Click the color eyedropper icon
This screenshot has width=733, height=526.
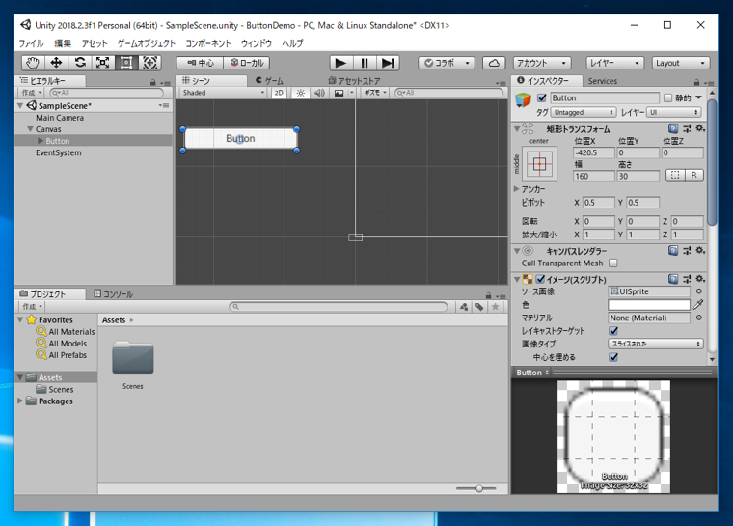(698, 305)
